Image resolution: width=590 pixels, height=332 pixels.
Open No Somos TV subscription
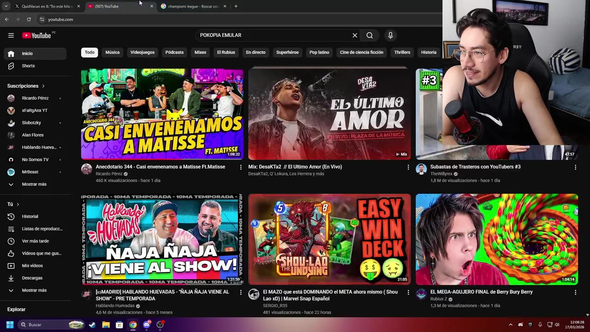[x=35, y=160]
